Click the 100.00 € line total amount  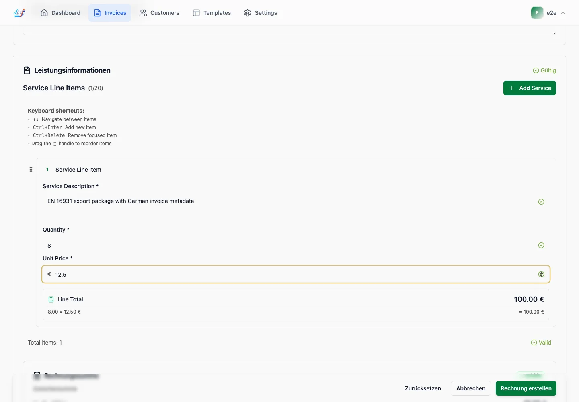[x=529, y=299]
